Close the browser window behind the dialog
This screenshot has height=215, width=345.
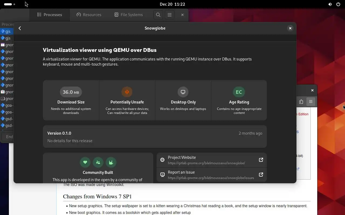(312, 90)
